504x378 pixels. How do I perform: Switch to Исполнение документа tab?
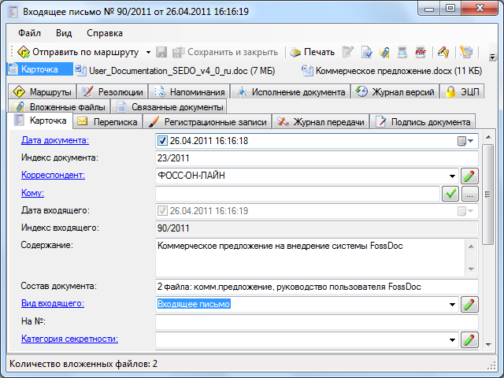[291, 92]
